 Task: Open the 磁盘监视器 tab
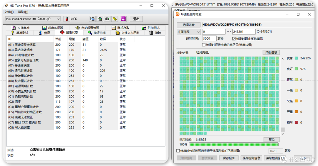(53, 28)
